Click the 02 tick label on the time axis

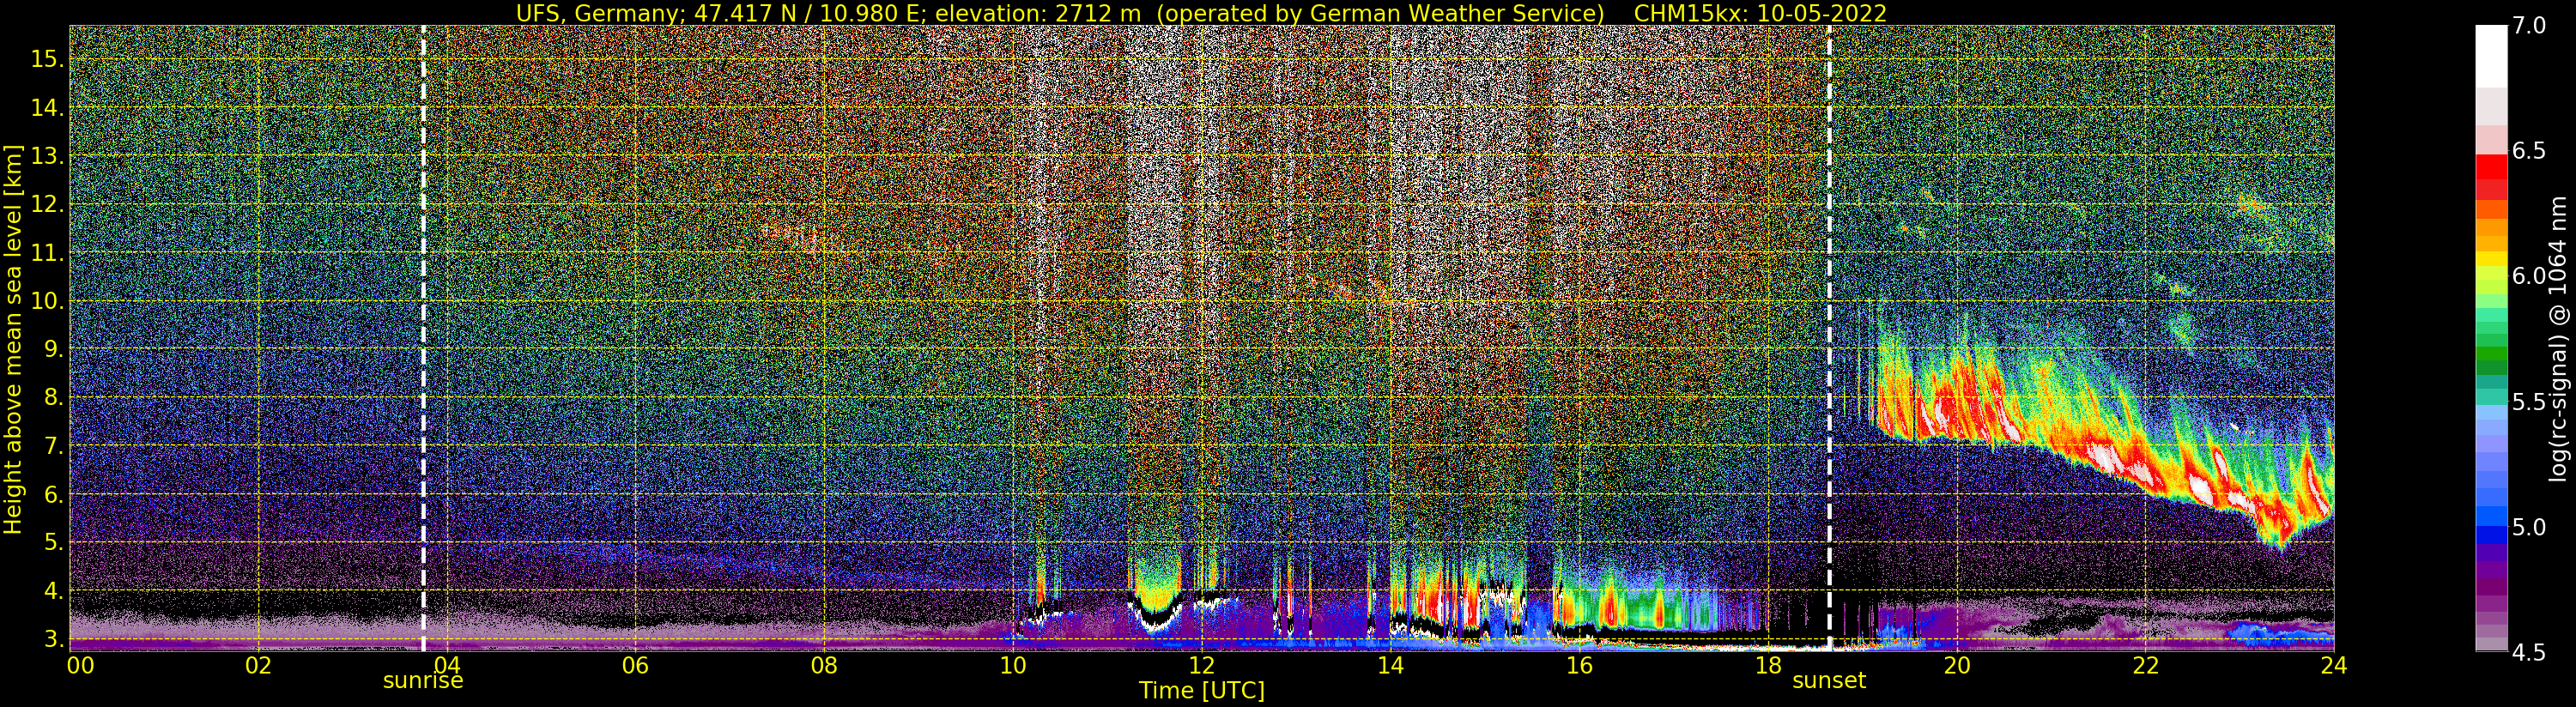pyautogui.click(x=259, y=665)
